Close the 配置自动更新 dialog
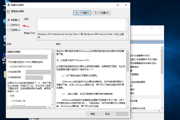The width and height of the screenshot is (180, 120). (x=126, y=5)
